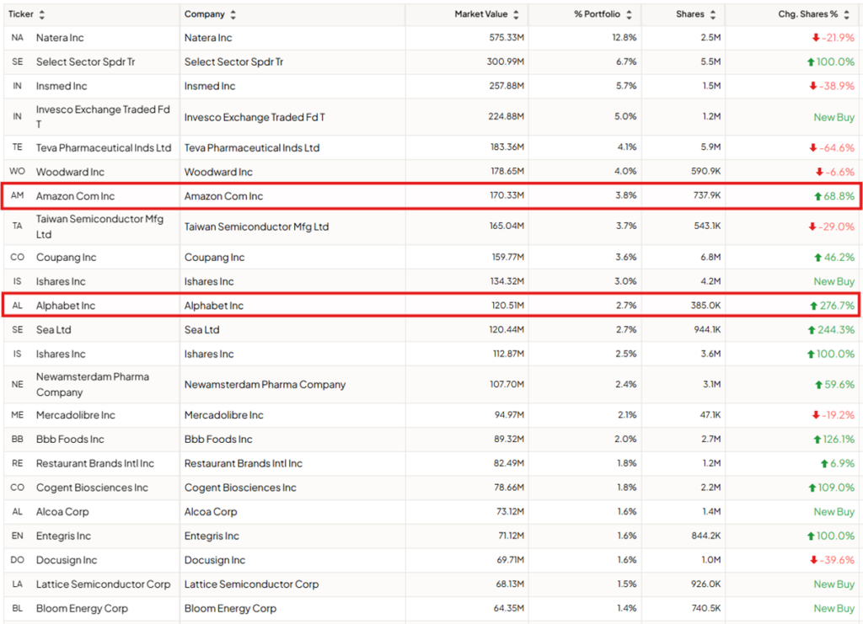This screenshot has width=863, height=624.
Task: Click the TE ticker badge for Teva
Action: [18, 147]
